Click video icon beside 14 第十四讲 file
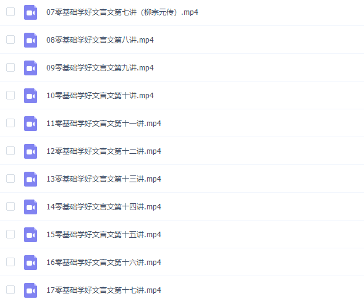This screenshot has height=299, width=364. 31,207
